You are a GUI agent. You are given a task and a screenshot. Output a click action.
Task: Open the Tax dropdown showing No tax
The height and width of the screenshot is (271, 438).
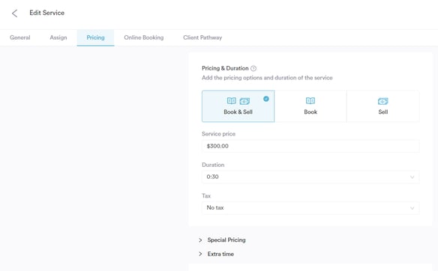coord(310,207)
